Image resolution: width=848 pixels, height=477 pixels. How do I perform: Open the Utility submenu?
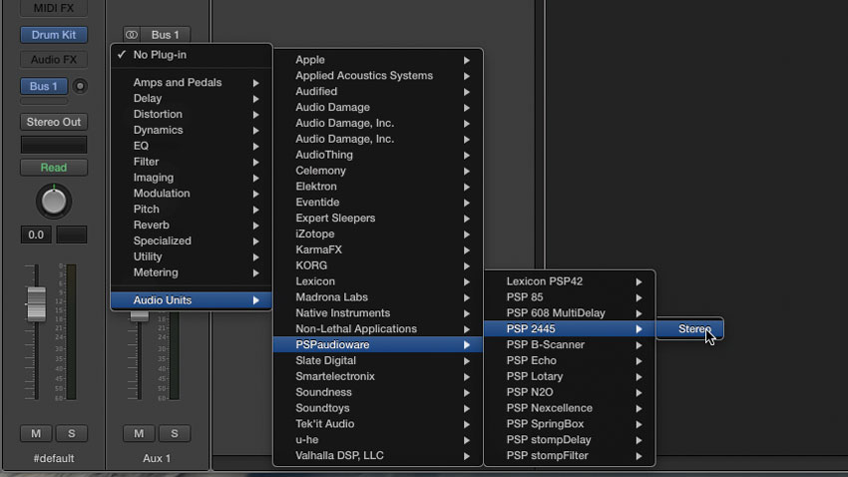(x=192, y=256)
